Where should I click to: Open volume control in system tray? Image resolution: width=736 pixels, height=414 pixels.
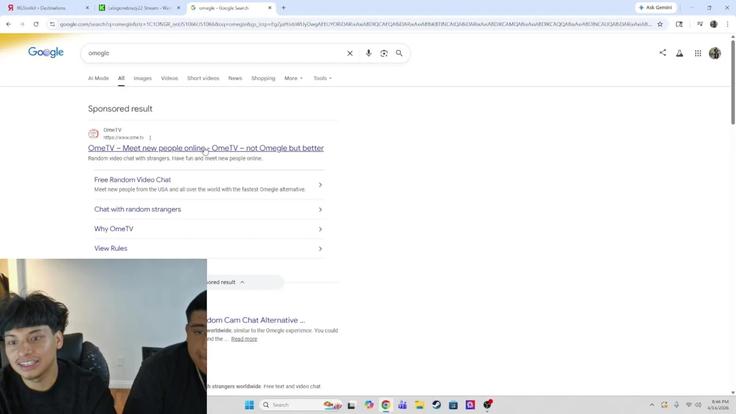coord(697,405)
